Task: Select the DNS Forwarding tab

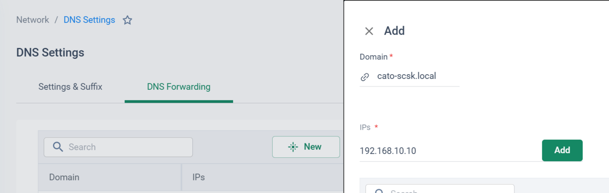Action: [x=178, y=87]
